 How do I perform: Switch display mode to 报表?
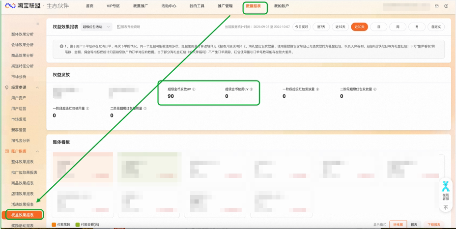(x=414, y=225)
